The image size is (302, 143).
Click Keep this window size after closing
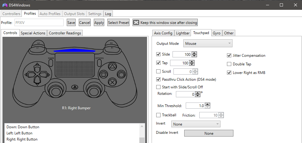click(x=165, y=22)
